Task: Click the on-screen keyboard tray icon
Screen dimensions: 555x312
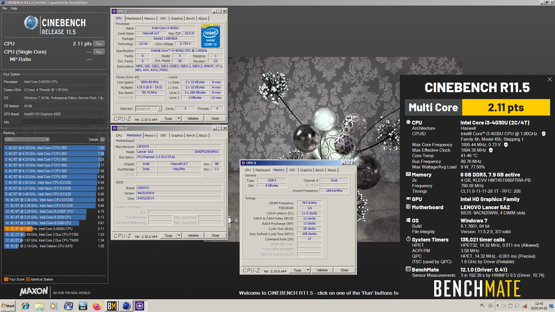Action: click(491, 306)
